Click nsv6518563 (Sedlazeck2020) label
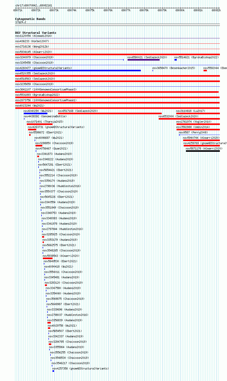The width and height of the screenshot is (227, 381). [x=35, y=79]
